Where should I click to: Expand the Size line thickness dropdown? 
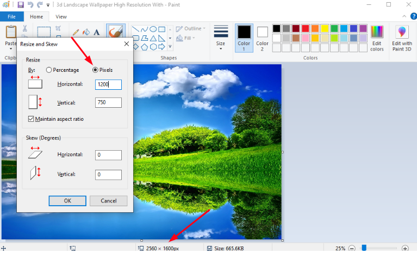220,38
